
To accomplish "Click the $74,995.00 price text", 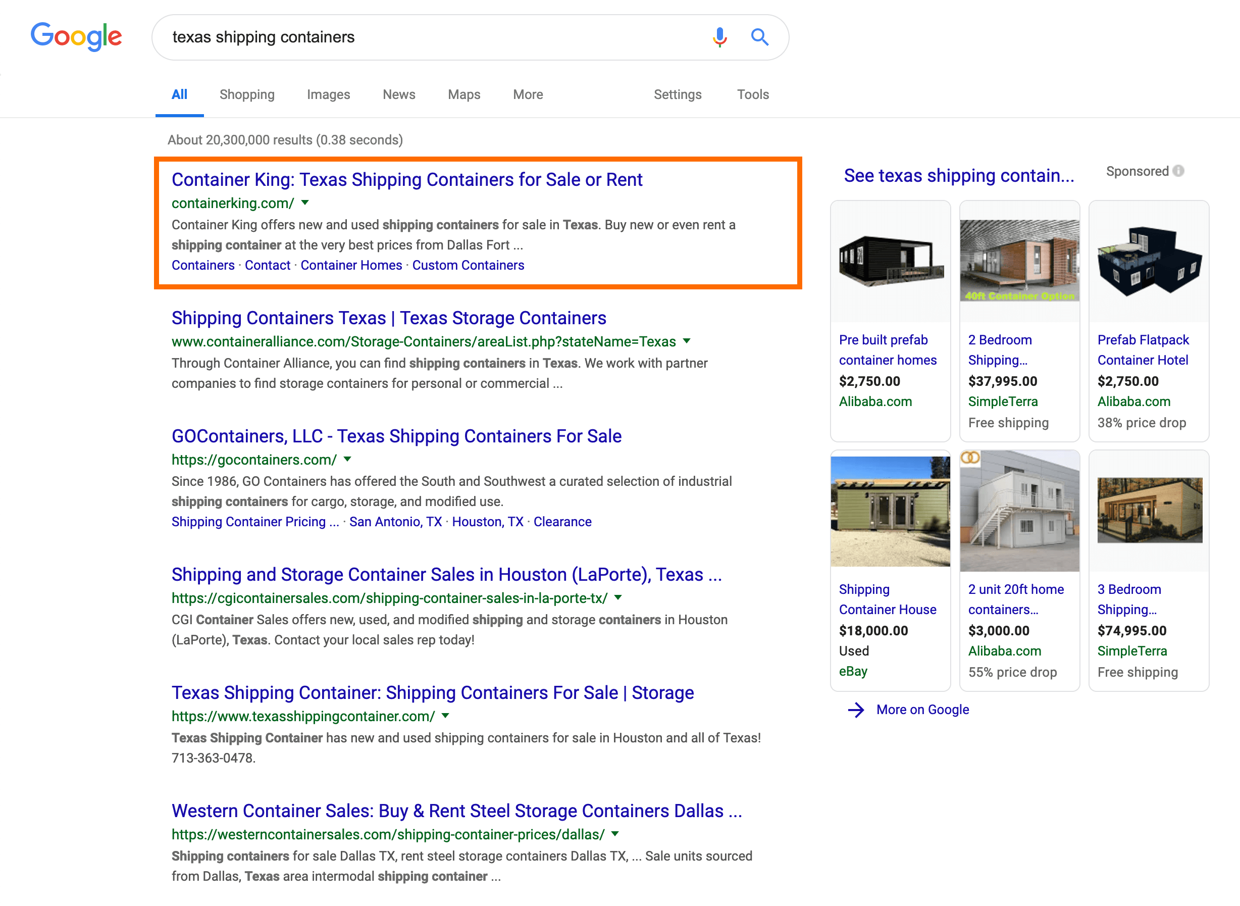I will tap(1131, 631).
